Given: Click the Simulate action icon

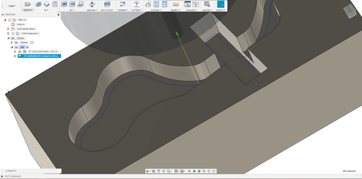Looking at the screenshot, I should click(x=148, y=4).
